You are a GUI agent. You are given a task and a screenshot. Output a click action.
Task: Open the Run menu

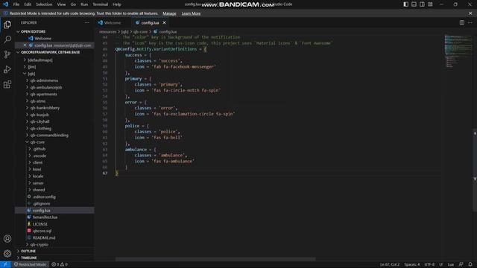point(84,4)
